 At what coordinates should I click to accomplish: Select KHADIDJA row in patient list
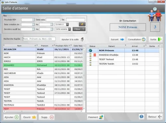tap(43, 85)
